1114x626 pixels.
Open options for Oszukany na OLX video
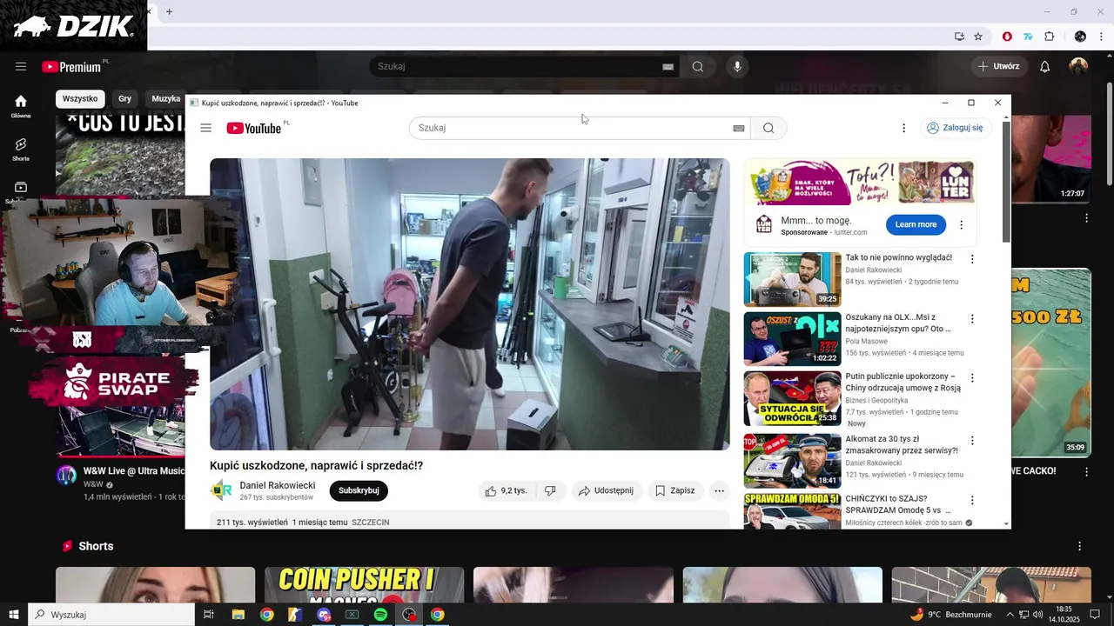point(972,319)
